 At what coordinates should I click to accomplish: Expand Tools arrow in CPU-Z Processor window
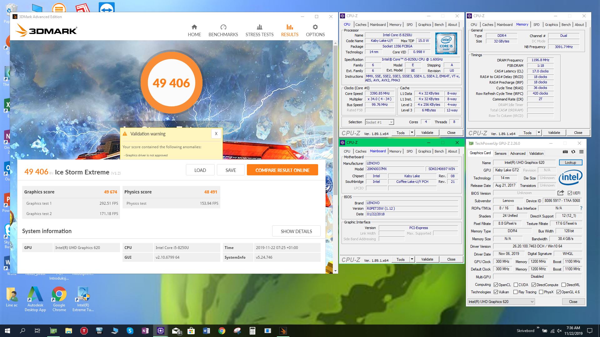coord(412,133)
